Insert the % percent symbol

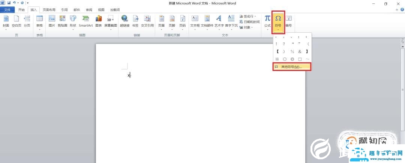click(292, 51)
